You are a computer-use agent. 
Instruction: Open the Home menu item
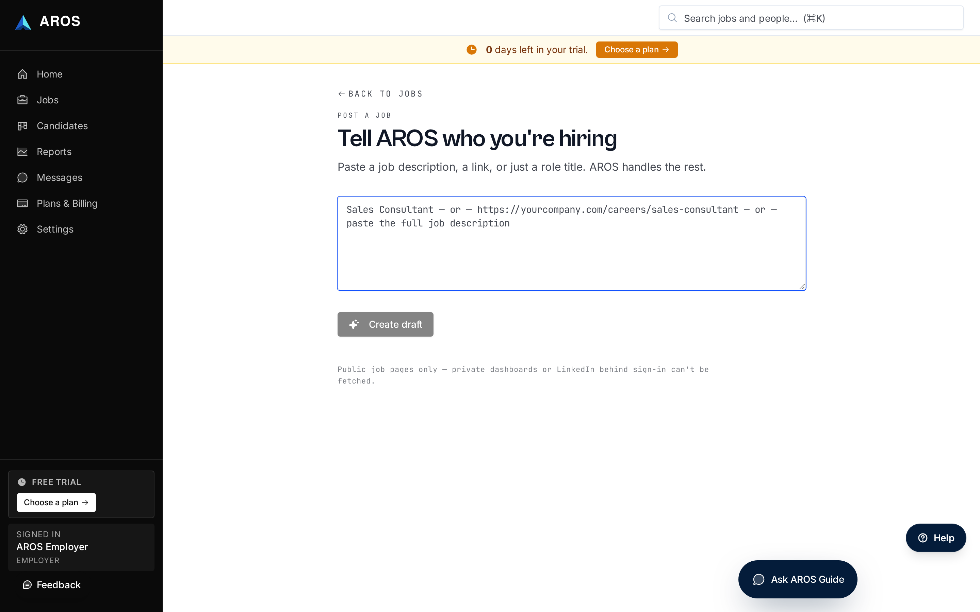point(81,74)
